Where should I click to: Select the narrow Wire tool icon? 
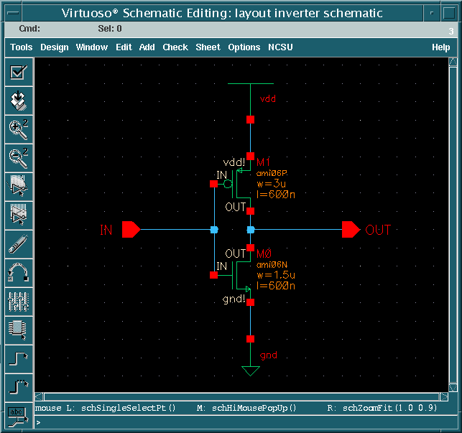(19, 359)
